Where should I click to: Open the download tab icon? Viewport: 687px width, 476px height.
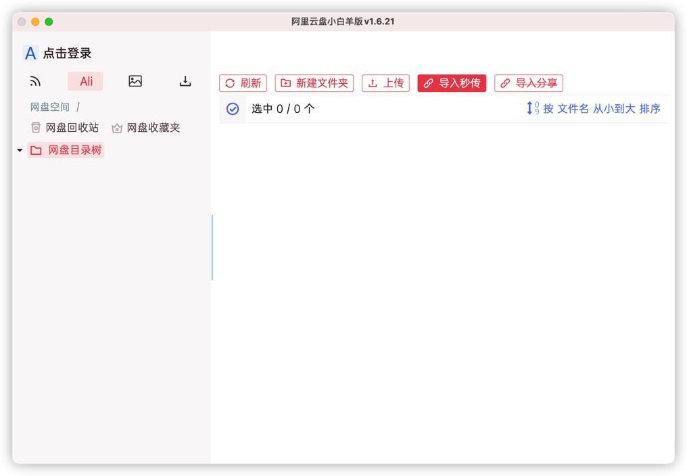click(185, 81)
